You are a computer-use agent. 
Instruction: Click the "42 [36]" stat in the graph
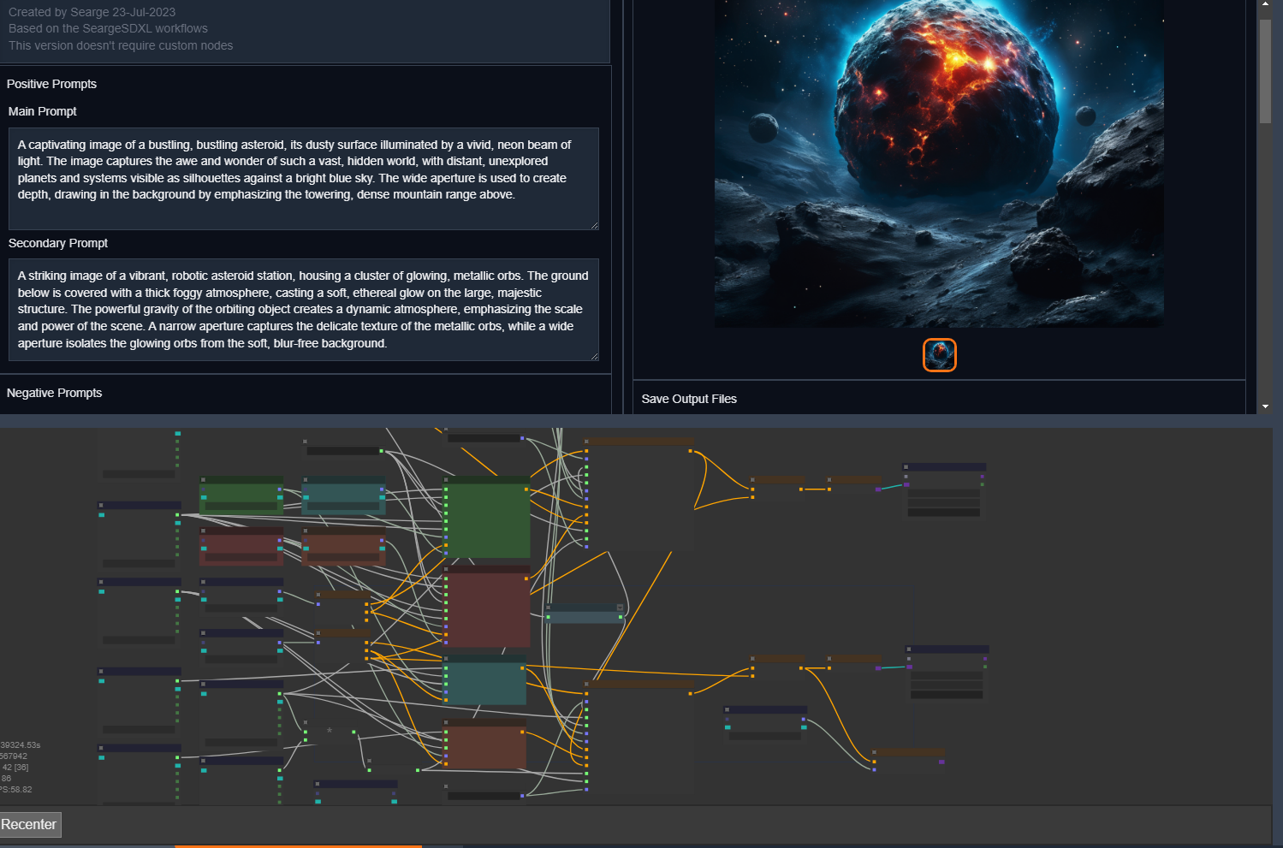(15, 768)
